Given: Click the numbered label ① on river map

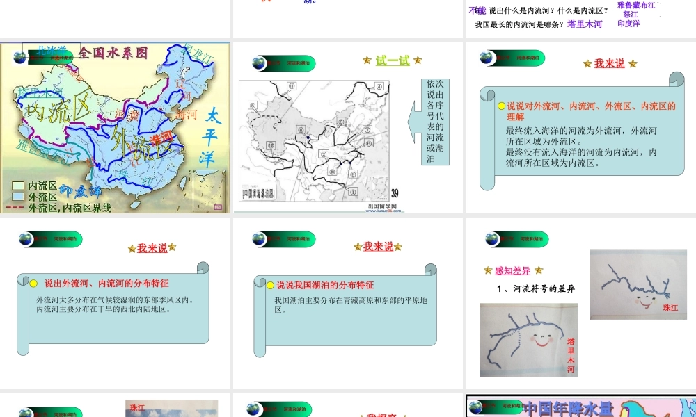Looking at the screenshot, I should click(353, 192).
